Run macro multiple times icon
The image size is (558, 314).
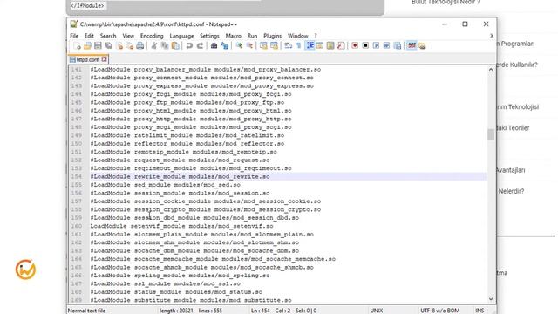click(x=387, y=45)
